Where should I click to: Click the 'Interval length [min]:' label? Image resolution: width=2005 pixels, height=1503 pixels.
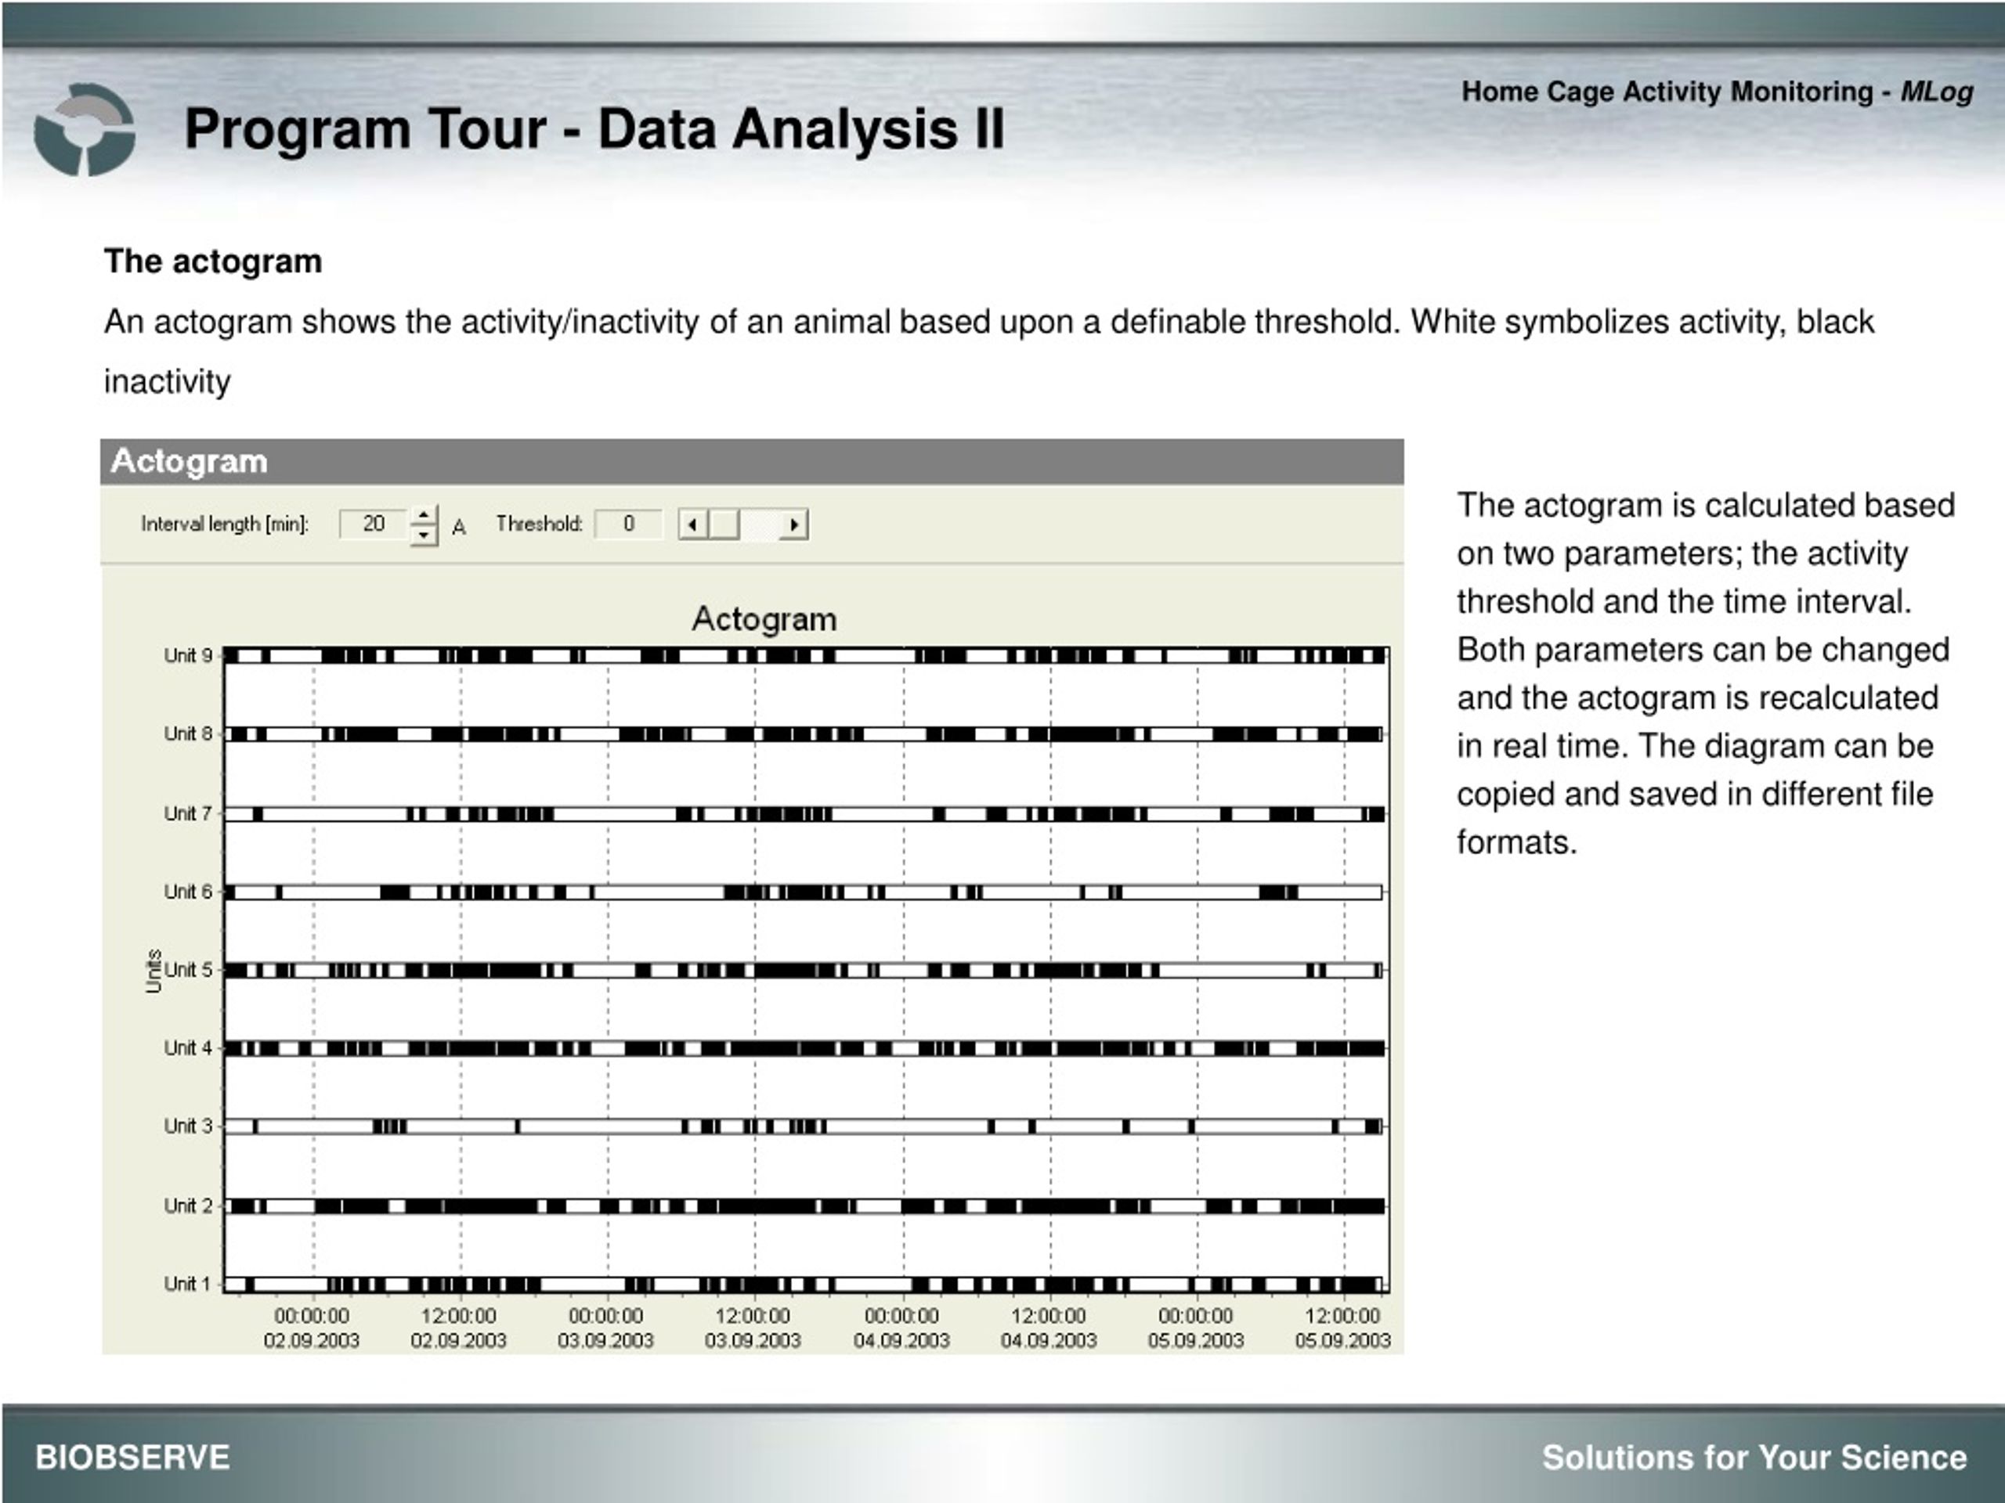pos(225,524)
